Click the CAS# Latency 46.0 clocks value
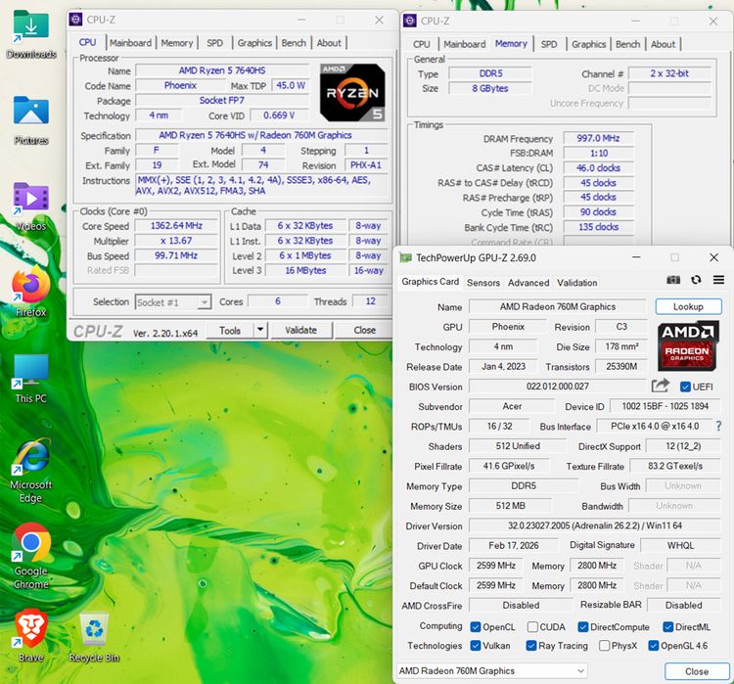This screenshot has width=734, height=684. click(598, 167)
